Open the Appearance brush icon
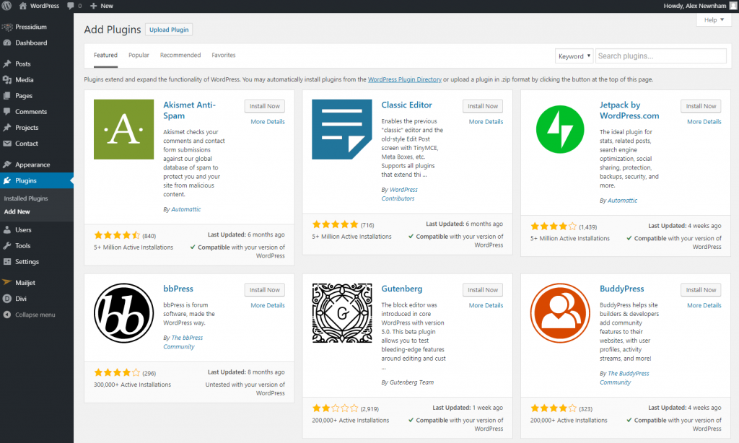 [x=7, y=165]
